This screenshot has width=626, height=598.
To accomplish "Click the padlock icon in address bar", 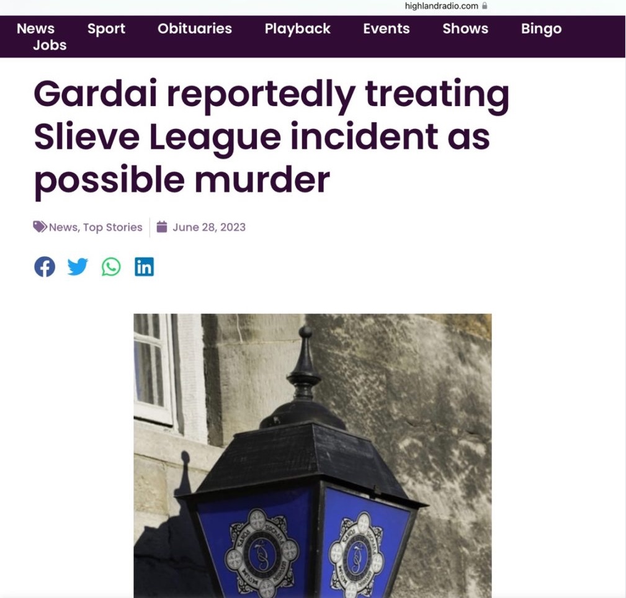I will [x=485, y=6].
